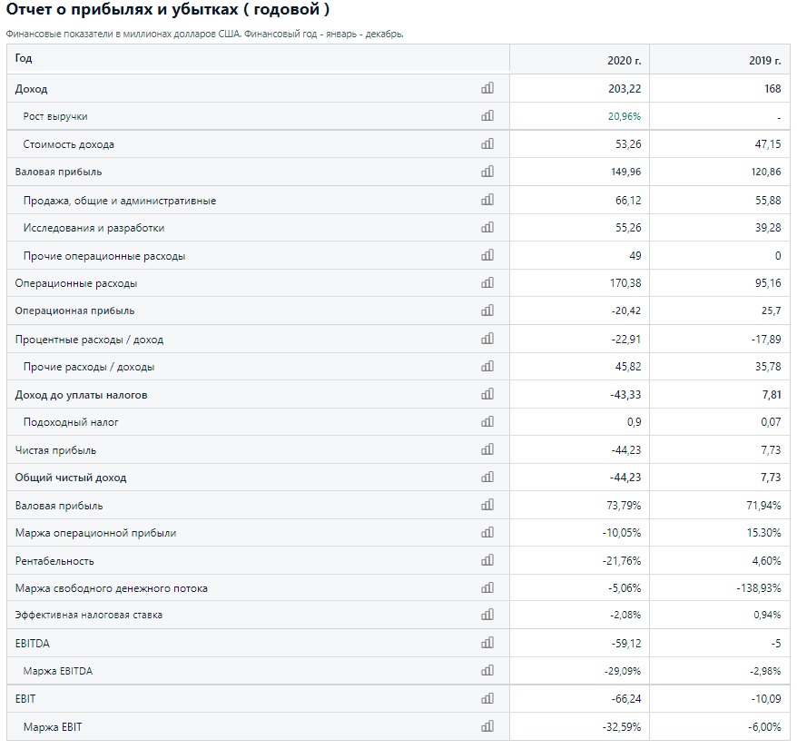This screenshot has width=797, height=749.
Task: Select -59,12 EBITDA value
Action: pyautogui.click(x=626, y=644)
